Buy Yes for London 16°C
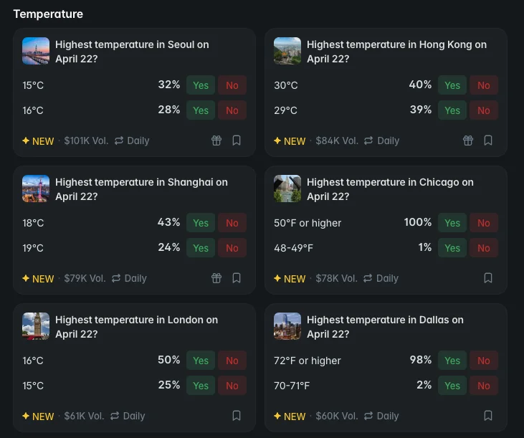Screen dimensions: 524x438 point(201,361)
